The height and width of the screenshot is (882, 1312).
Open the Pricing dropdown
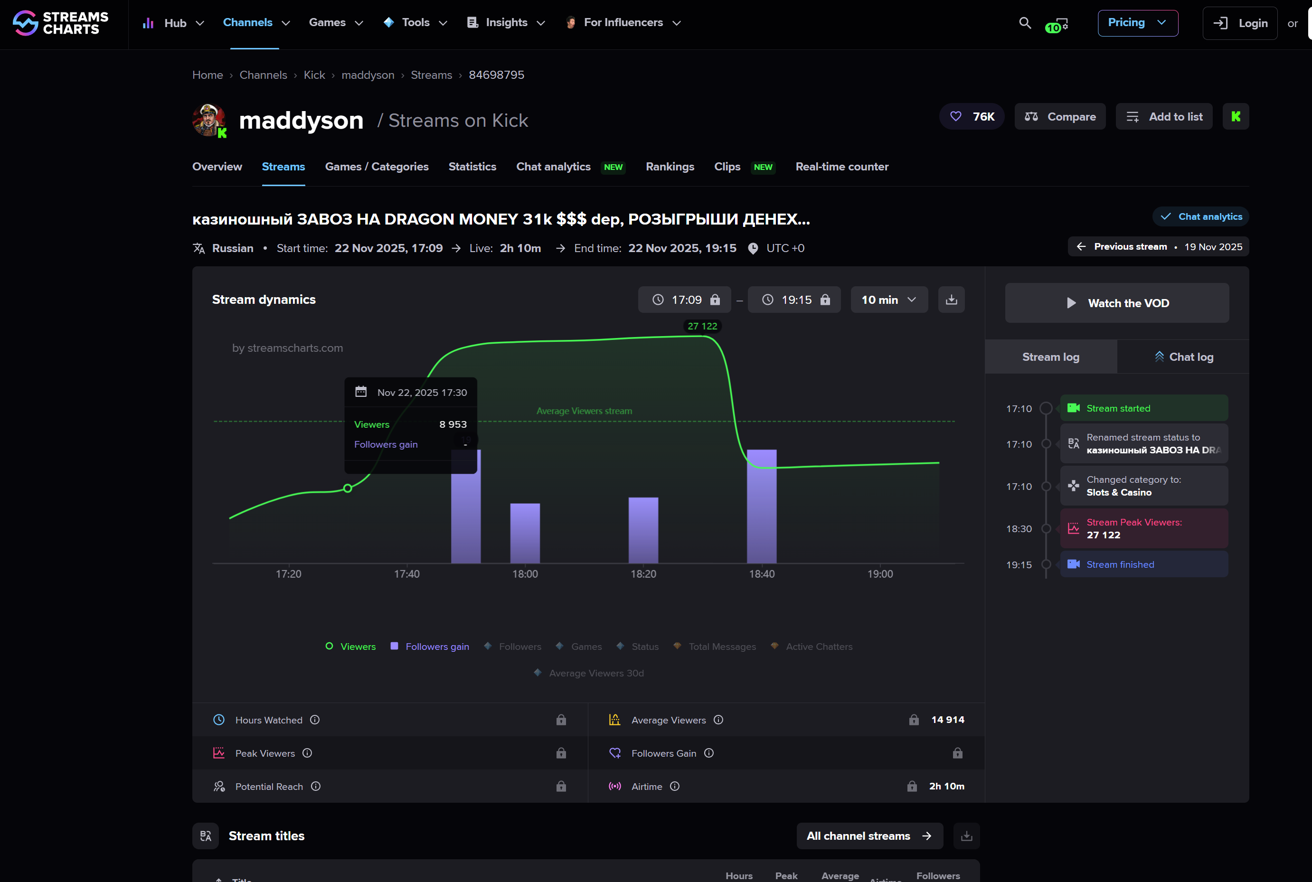coord(1137,23)
